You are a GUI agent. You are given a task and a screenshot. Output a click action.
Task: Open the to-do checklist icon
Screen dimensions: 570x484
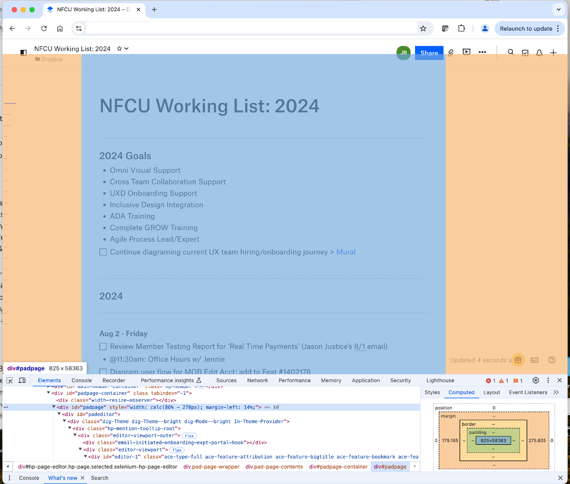pyautogui.click(x=525, y=53)
